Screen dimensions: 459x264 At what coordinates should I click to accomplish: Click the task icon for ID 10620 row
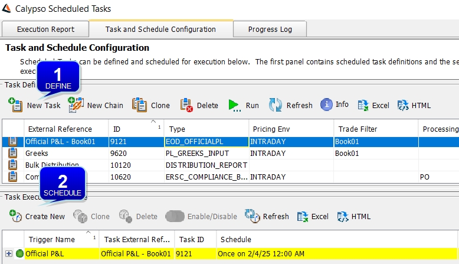tap(12, 177)
